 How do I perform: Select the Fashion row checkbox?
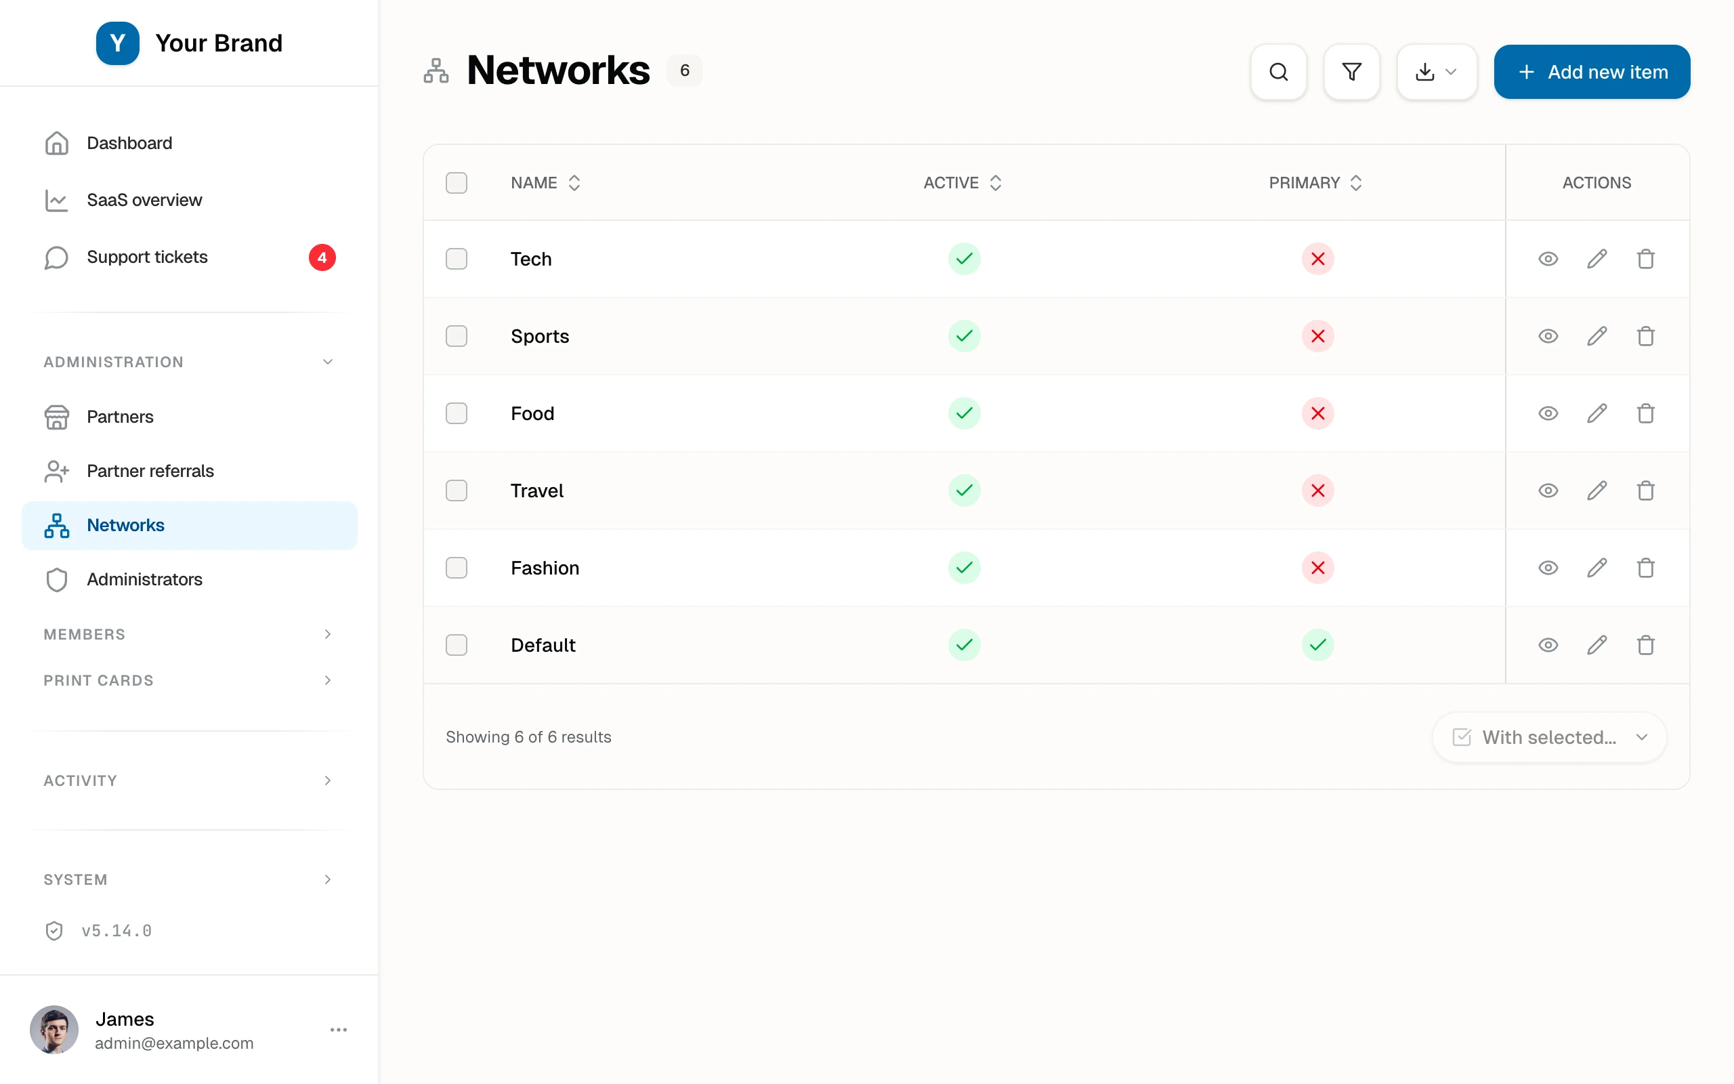tap(457, 568)
